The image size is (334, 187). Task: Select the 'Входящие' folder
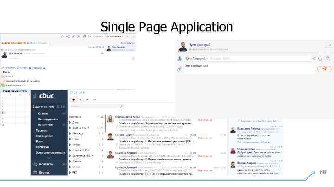pyautogui.click(x=75, y=117)
